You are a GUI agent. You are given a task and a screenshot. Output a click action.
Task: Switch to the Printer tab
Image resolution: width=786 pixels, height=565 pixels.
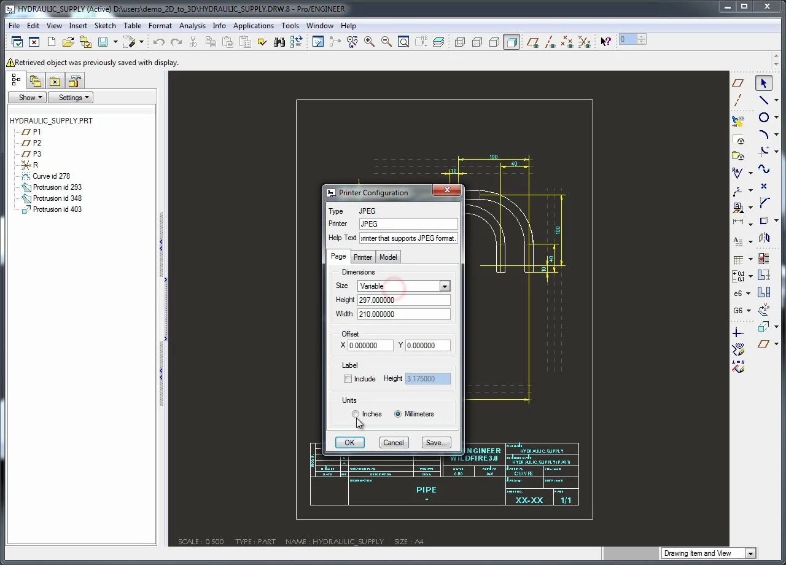click(x=362, y=257)
